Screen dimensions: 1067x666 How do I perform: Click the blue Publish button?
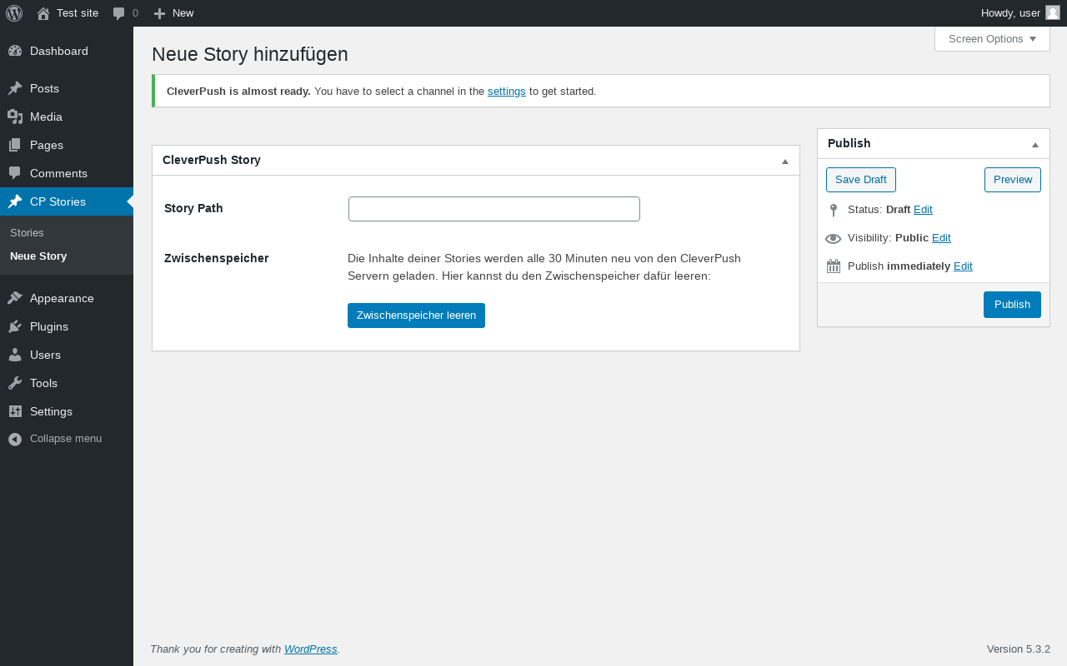tap(1012, 305)
